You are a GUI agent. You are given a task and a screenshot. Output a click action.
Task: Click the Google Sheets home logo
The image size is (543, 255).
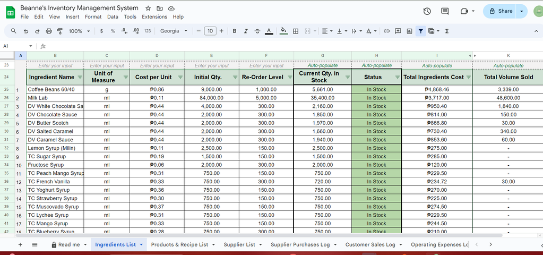coord(11,13)
